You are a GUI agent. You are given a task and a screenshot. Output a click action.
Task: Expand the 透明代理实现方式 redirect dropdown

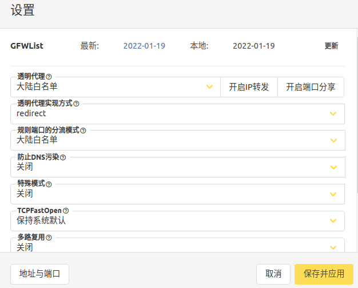point(333,113)
